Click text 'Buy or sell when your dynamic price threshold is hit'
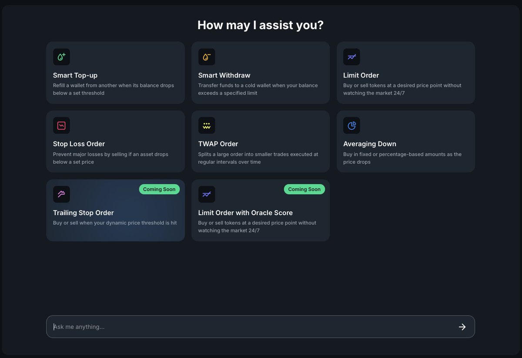The height and width of the screenshot is (358, 522). 115,223
